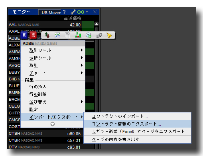The height and width of the screenshot is (156, 203).
Task: Open the 取引 submenu
Action: (53, 66)
